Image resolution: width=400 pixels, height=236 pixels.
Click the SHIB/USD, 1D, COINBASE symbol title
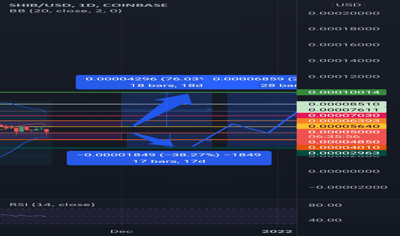pos(88,5)
